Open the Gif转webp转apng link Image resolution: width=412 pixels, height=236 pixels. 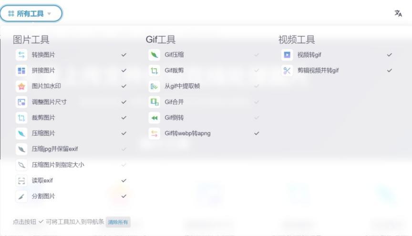187,134
